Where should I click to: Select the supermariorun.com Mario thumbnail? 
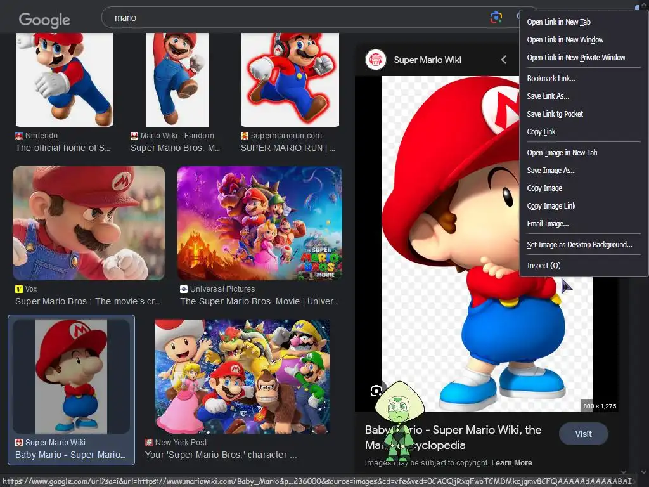[x=290, y=79]
